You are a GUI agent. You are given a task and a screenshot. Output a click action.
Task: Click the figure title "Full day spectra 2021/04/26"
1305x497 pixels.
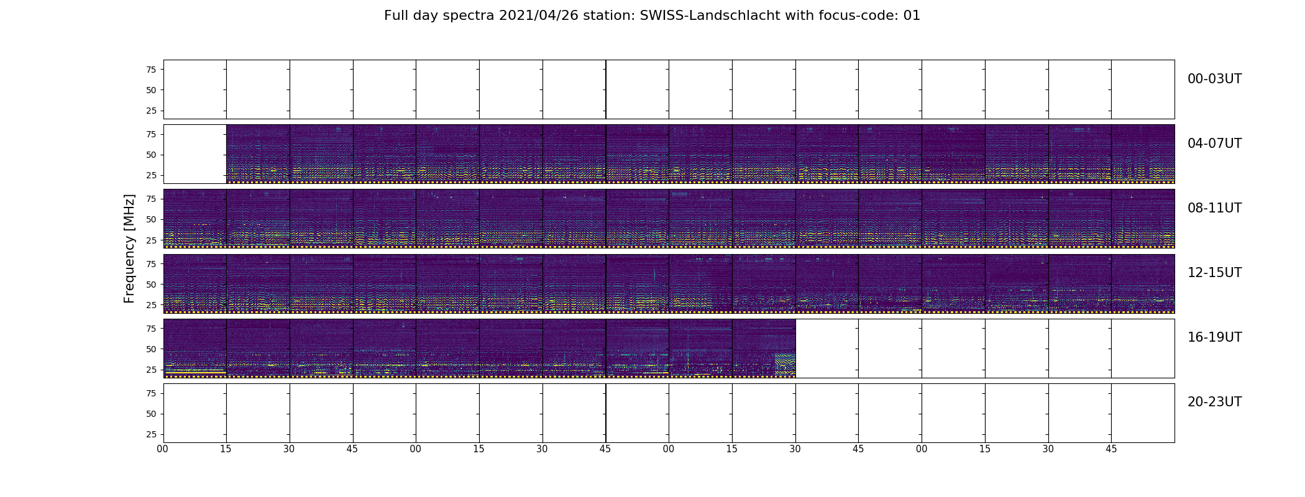(x=652, y=16)
